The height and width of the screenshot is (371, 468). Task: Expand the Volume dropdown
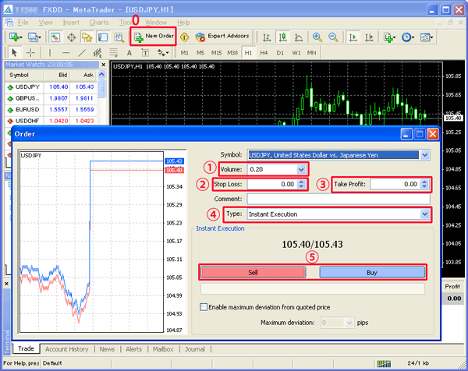pyautogui.click(x=301, y=170)
